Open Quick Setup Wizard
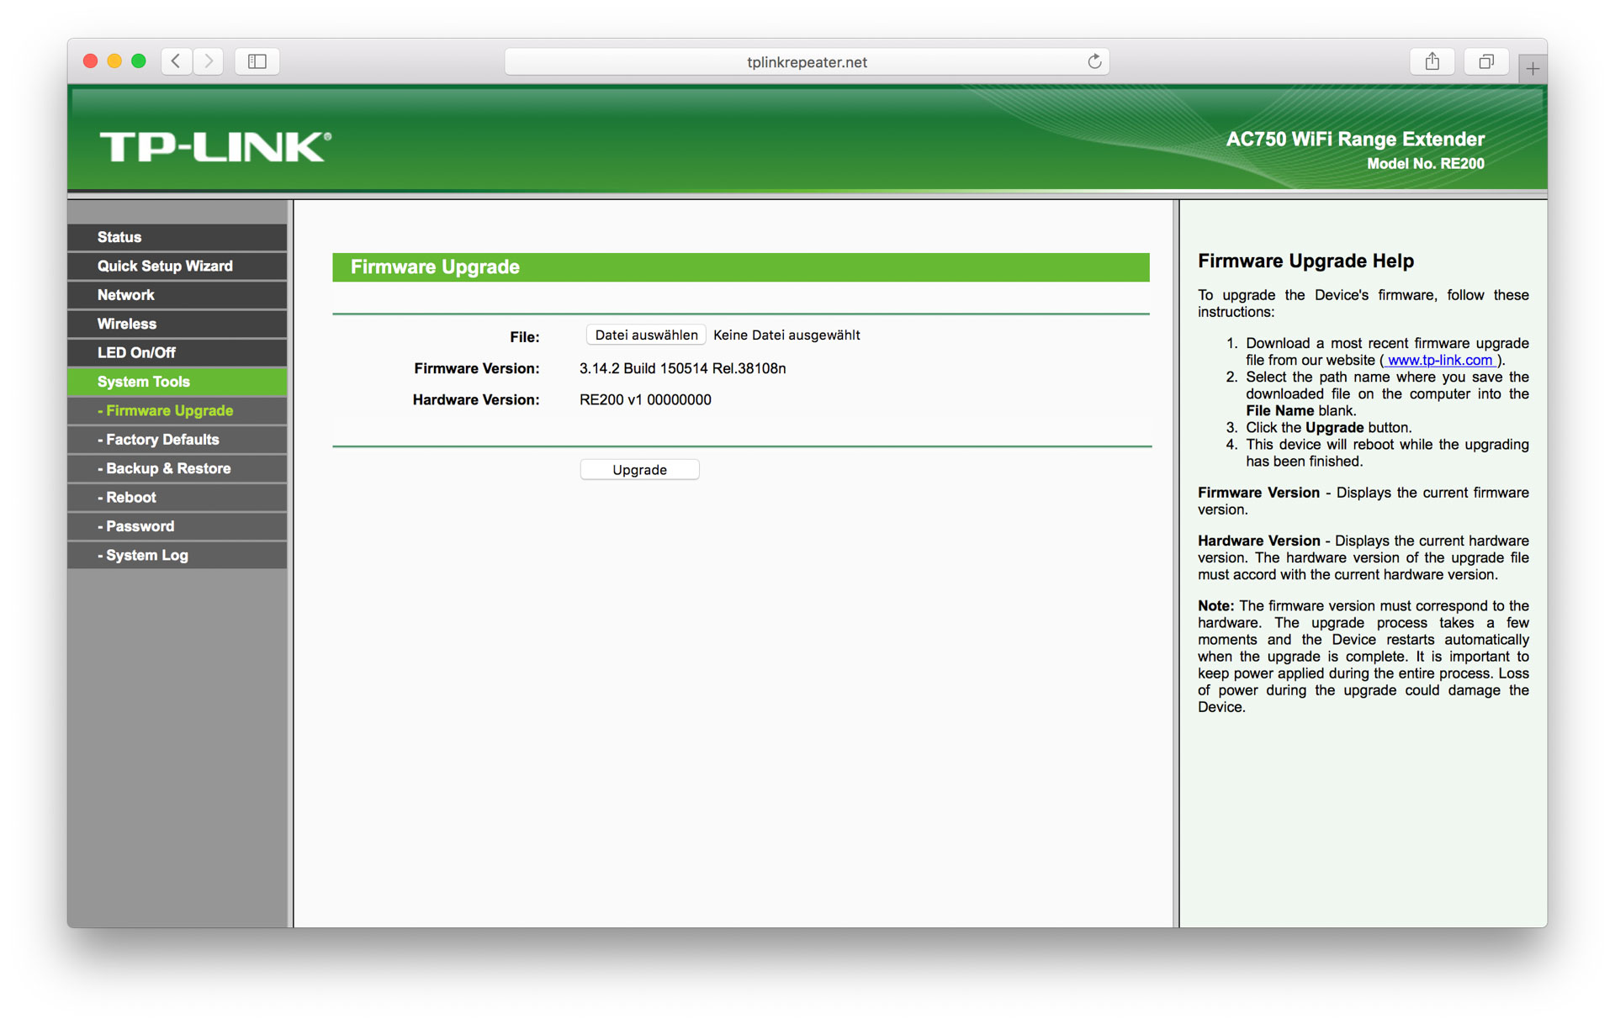 pyautogui.click(x=177, y=266)
